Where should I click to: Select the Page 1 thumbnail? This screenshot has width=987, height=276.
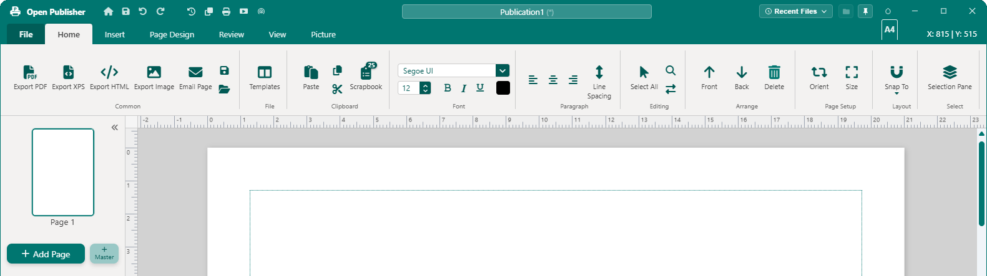63,172
